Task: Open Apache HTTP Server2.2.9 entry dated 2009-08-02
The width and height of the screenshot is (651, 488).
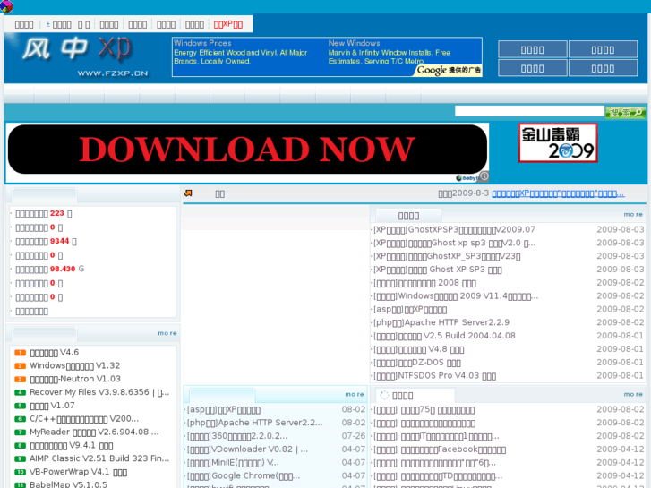Action: click(x=441, y=322)
